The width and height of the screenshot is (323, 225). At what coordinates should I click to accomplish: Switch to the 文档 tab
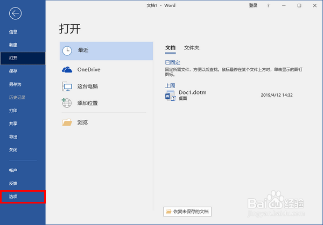pos(170,48)
